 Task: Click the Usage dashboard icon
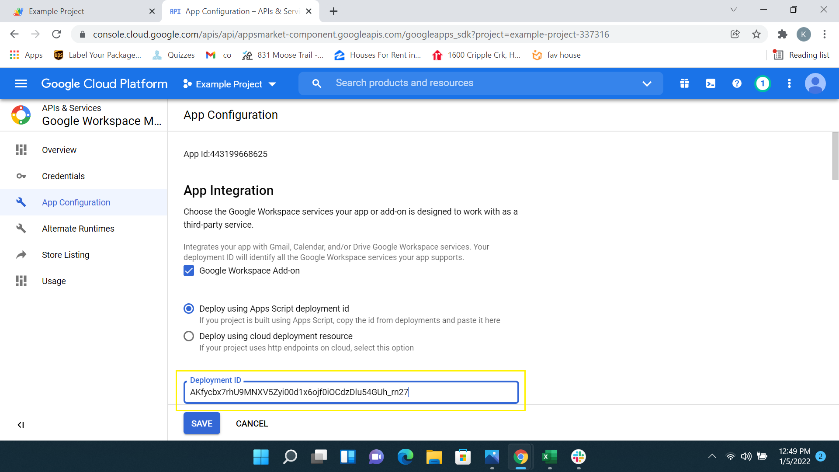pyautogui.click(x=21, y=281)
